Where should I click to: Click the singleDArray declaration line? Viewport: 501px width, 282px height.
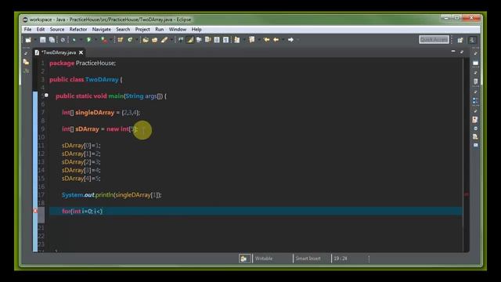[x=101, y=113]
